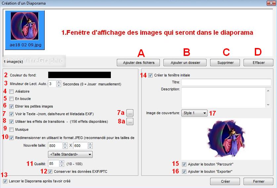The image size is (277, 188).
Task: Increase the auto-play timer seconds spinner
Action: [x=59, y=82]
